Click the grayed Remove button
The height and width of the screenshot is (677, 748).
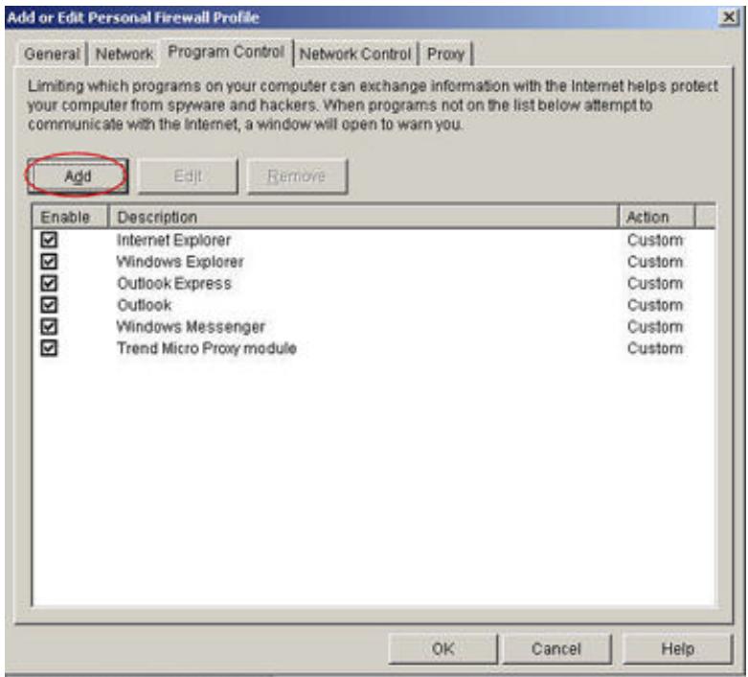pos(297,176)
